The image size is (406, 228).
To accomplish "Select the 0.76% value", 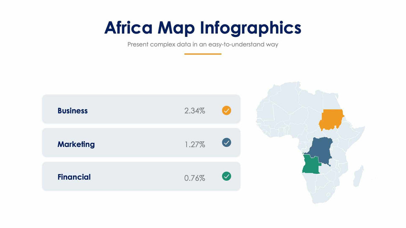I will (195, 178).
